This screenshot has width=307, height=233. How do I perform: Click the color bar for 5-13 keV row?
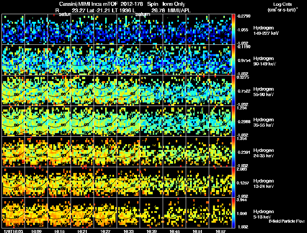[233, 213]
